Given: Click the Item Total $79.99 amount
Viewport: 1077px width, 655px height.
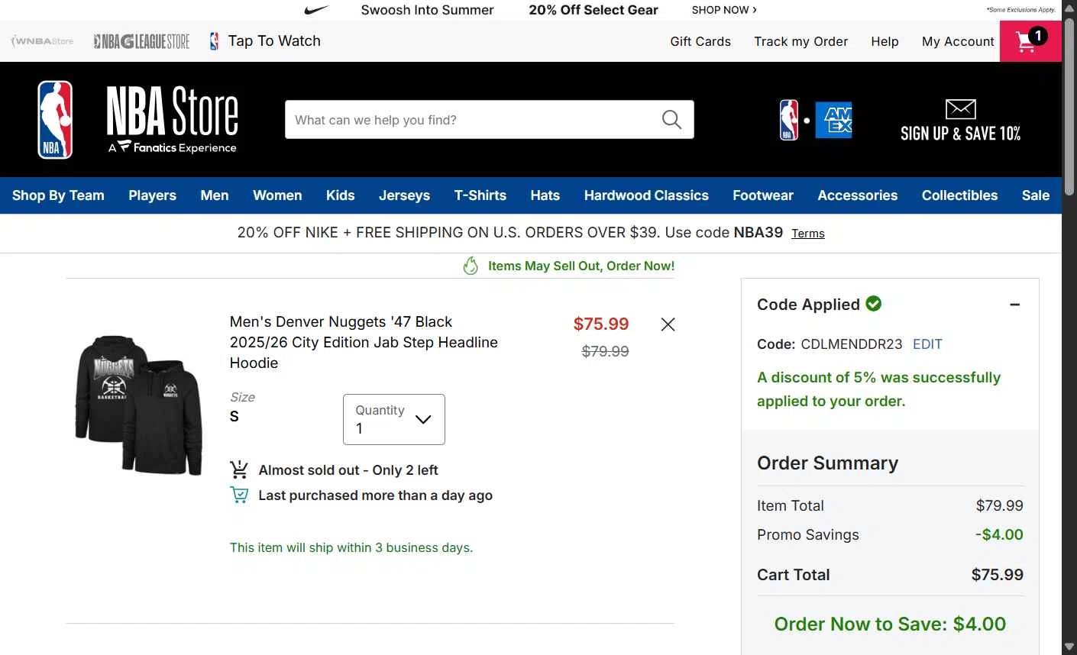Looking at the screenshot, I should tap(999, 505).
